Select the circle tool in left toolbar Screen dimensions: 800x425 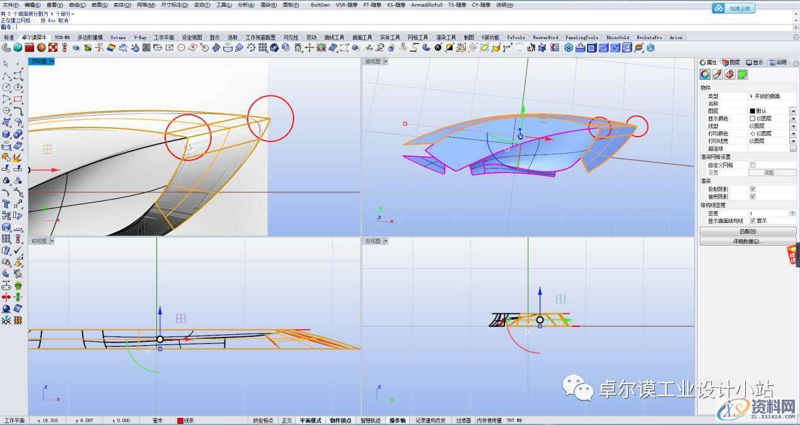coord(6,88)
